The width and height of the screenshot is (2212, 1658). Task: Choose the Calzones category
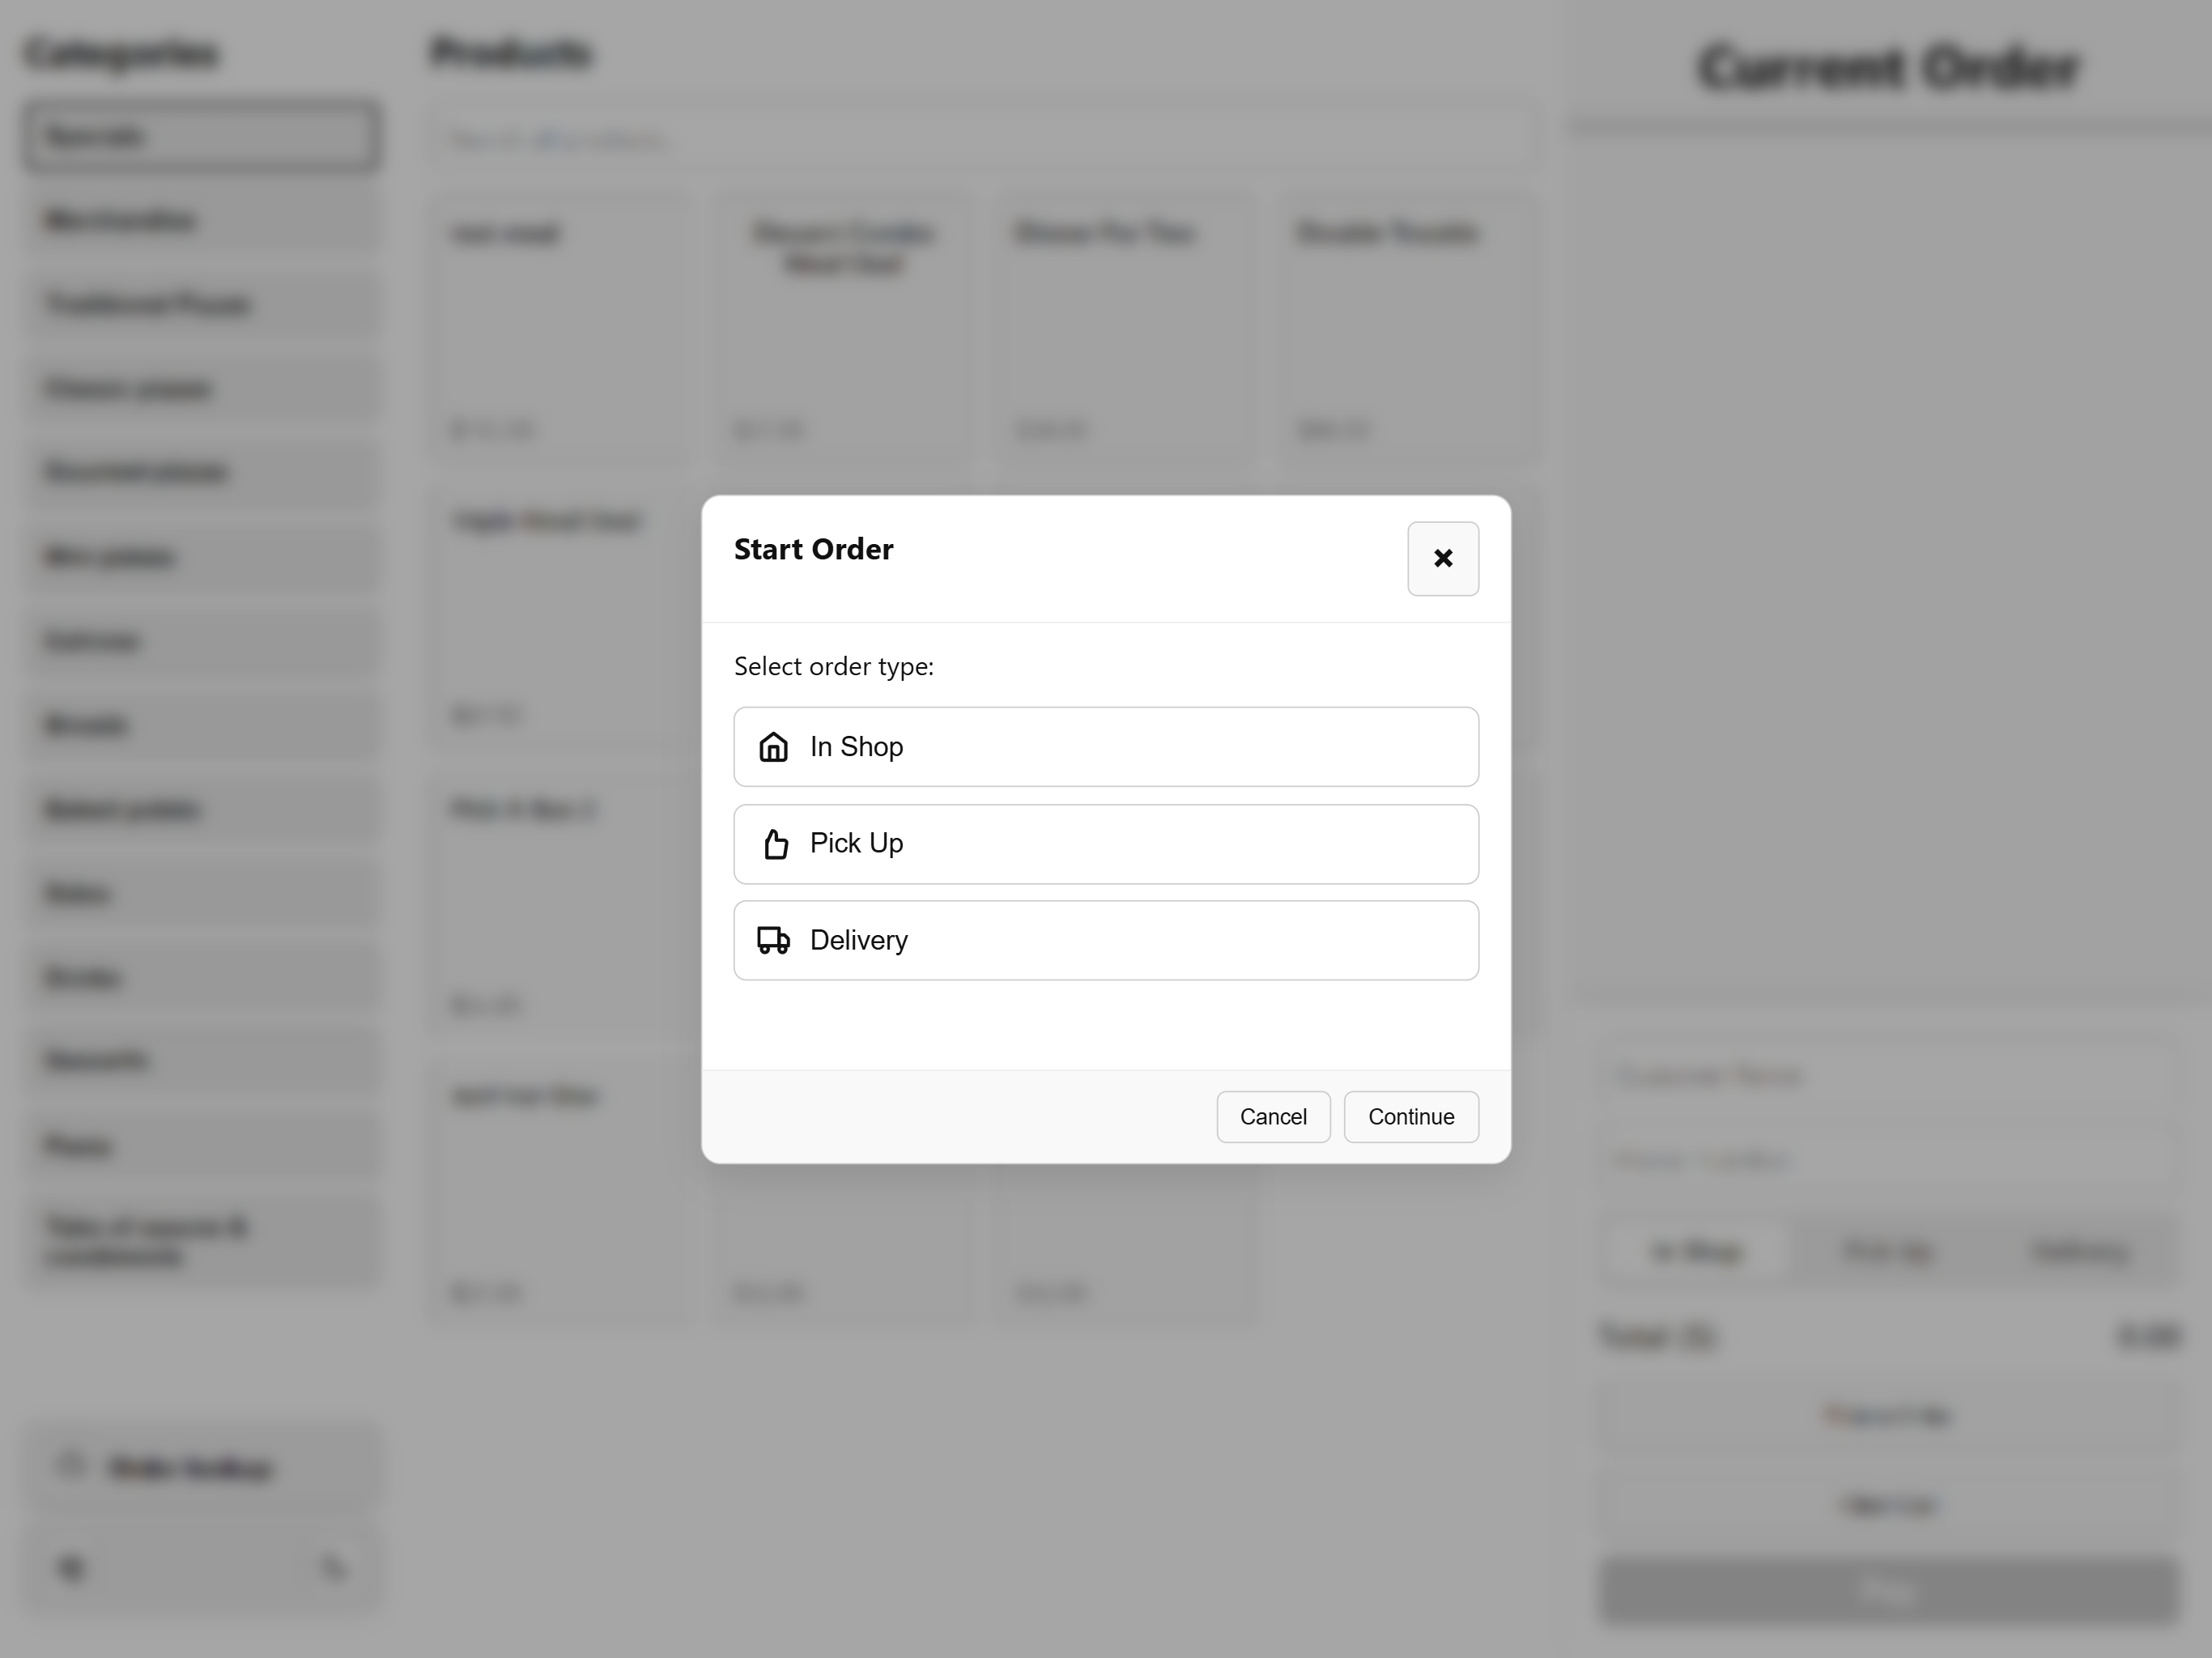[200, 640]
